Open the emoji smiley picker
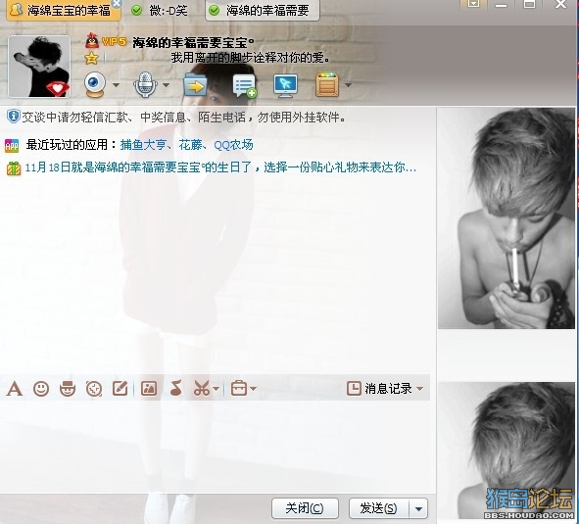Image resolution: width=579 pixels, height=524 pixels. [41, 389]
